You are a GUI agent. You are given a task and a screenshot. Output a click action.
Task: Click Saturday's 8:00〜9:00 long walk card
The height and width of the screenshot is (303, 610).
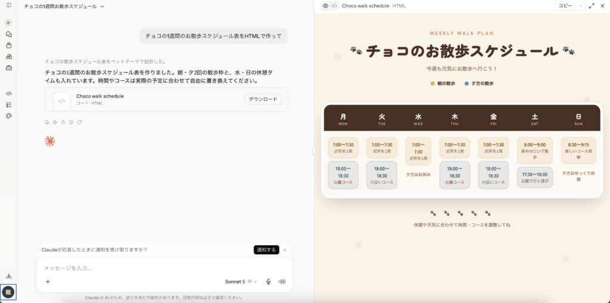[534, 150]
